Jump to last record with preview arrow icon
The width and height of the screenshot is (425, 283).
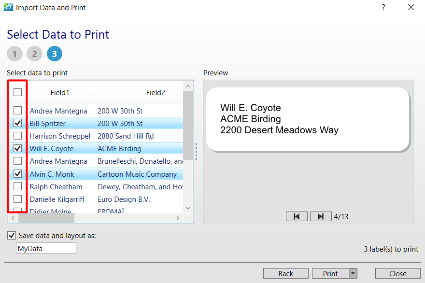tap(321, 216)
